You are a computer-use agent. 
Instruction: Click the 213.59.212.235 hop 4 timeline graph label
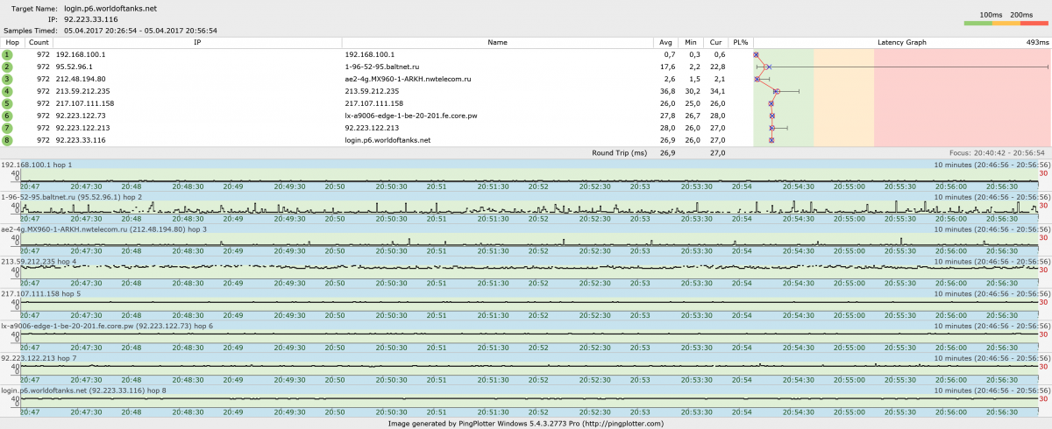click(39, 261)
